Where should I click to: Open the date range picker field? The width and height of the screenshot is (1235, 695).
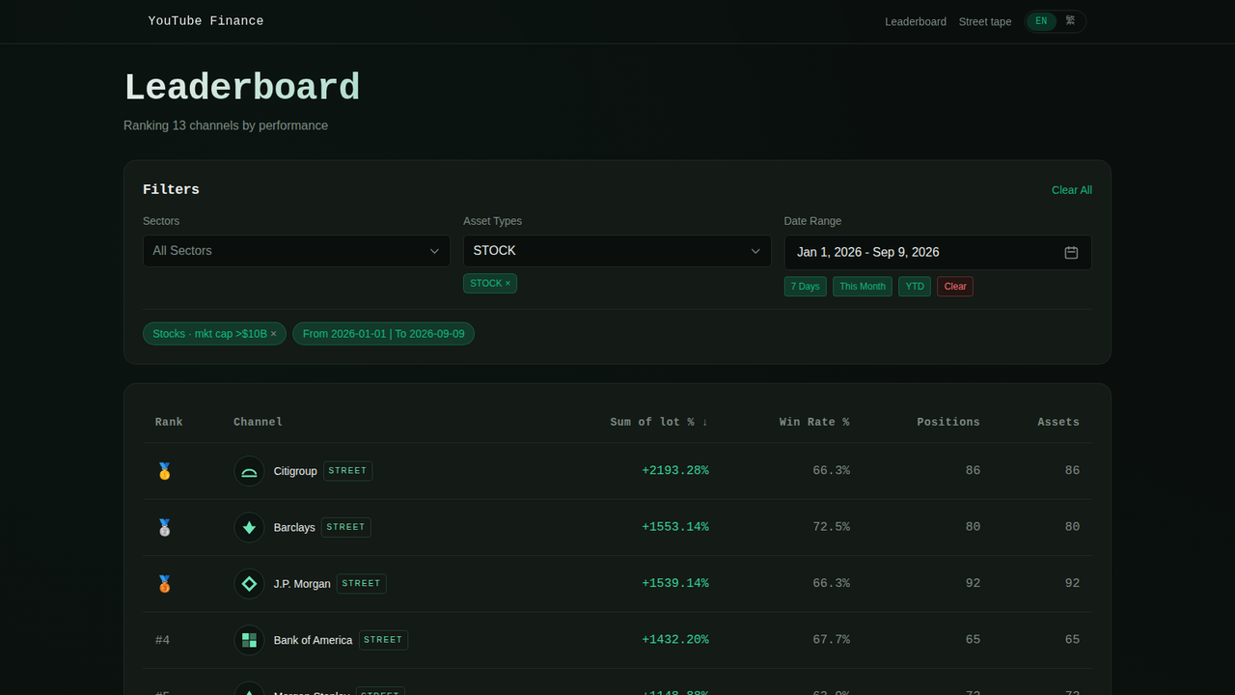(938, 252)
